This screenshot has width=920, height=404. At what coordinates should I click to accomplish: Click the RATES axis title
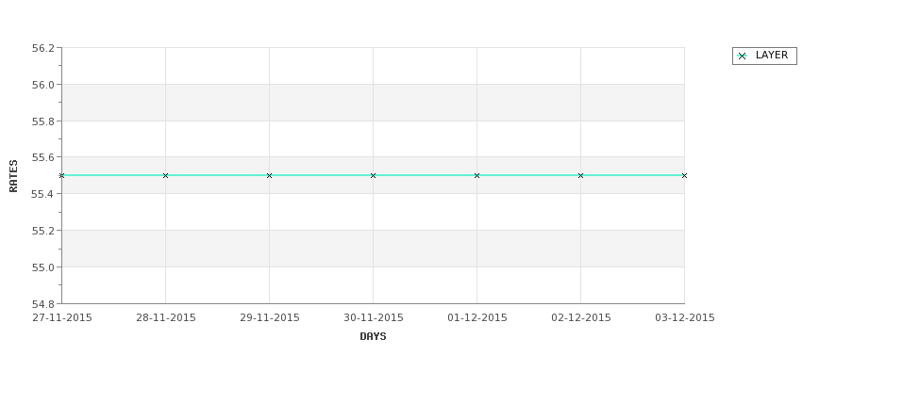[x=13, y=176]
